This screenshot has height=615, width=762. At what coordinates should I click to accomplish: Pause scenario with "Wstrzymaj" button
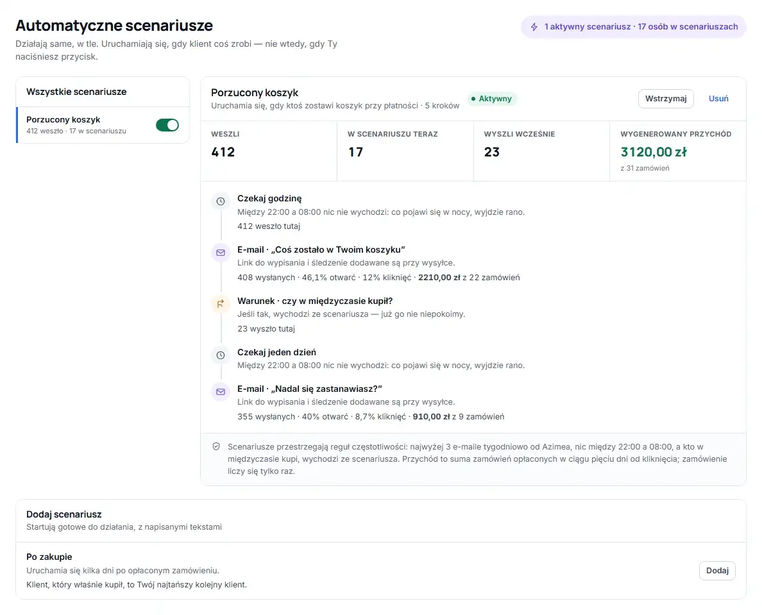click(666, 99)
